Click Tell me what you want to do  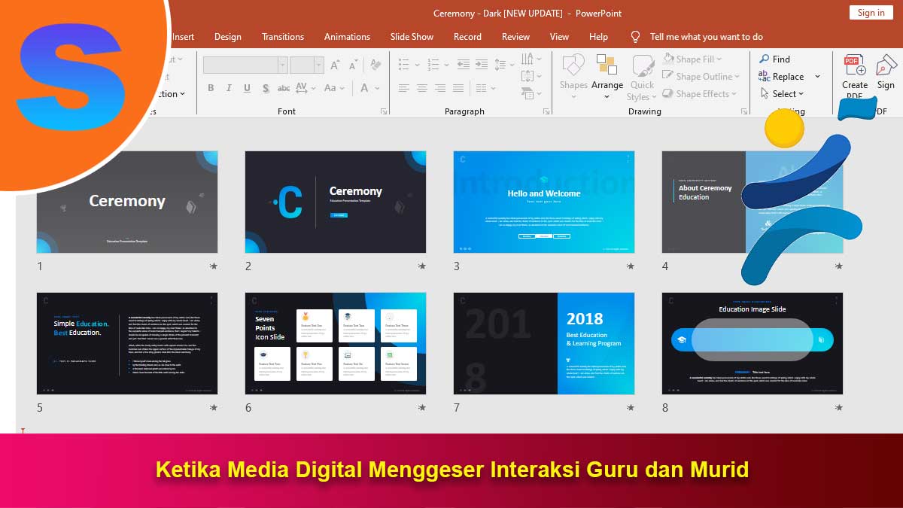[706, 36]
